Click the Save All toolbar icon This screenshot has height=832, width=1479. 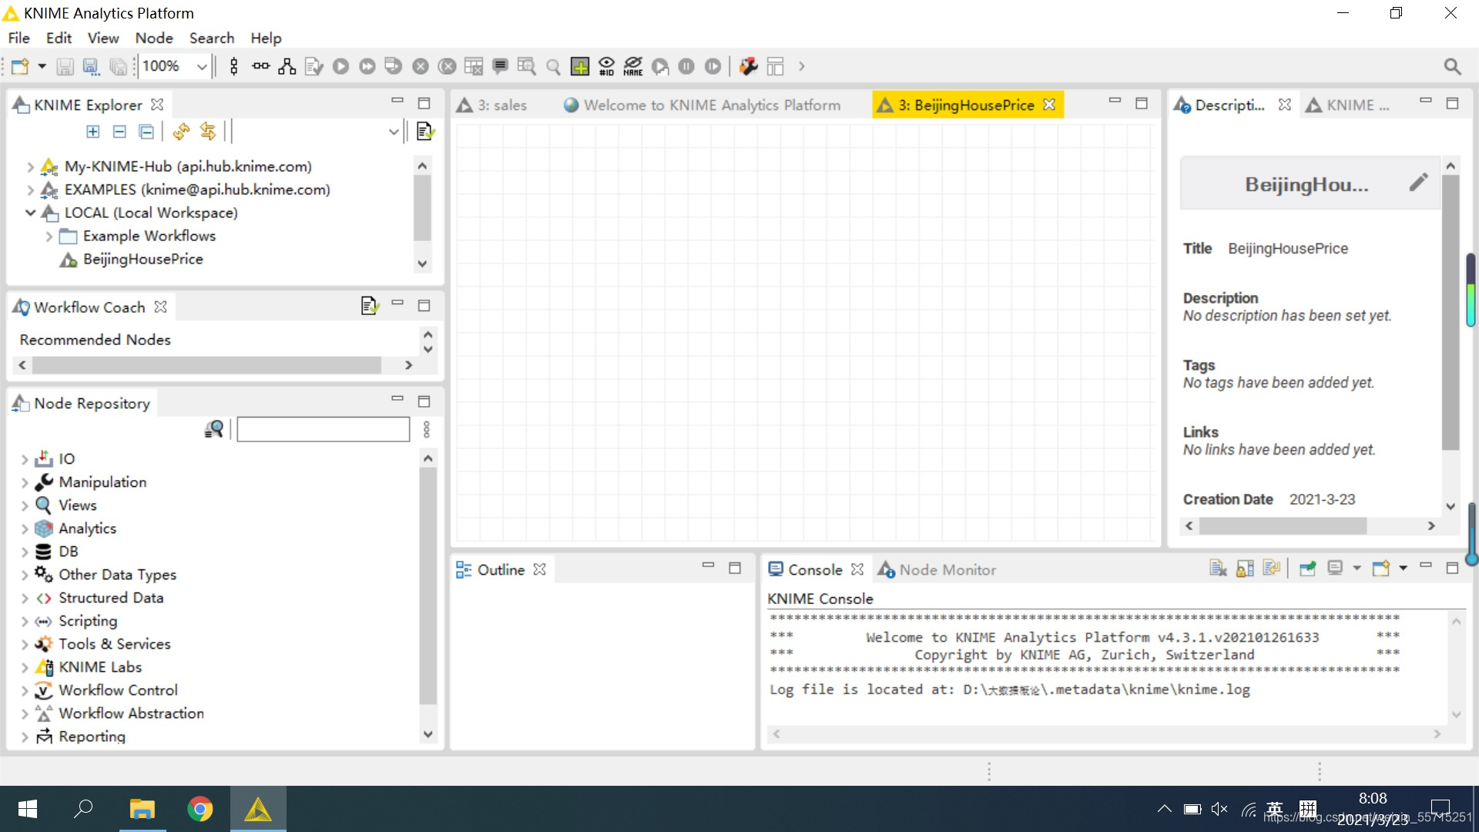click(x=118, y=67)
